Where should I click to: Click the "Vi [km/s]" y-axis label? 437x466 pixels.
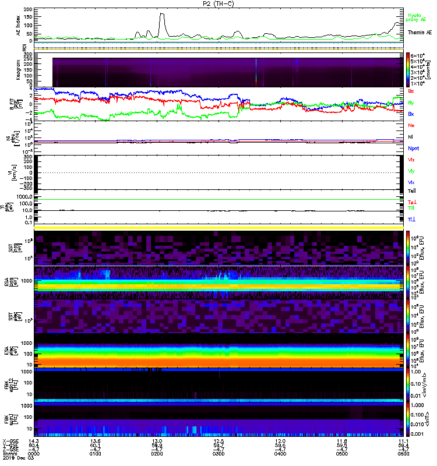[x=13, y=172]
